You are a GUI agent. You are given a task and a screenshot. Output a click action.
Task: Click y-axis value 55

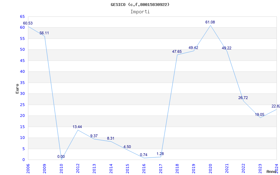(x=22, y=38)
